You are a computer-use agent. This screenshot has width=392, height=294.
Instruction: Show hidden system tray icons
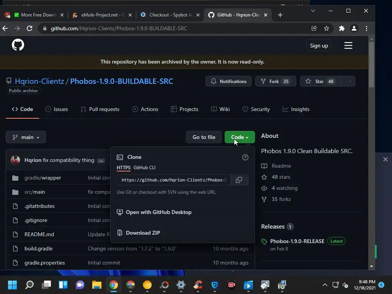[325, 285]
